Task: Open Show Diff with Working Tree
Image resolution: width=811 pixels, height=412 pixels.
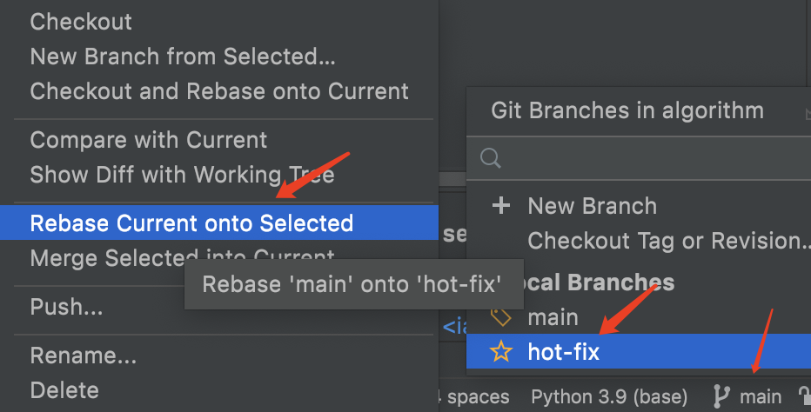Action: 182,175
